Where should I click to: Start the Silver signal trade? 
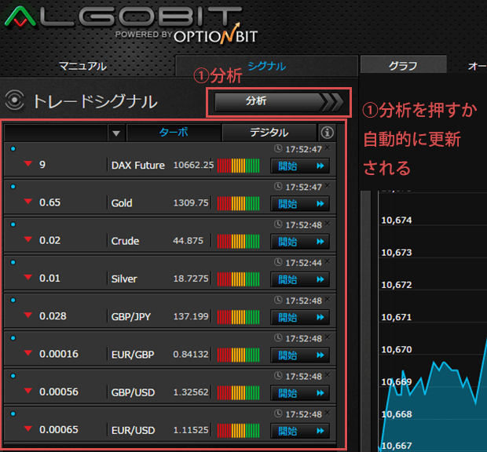[x=300, y=279]
